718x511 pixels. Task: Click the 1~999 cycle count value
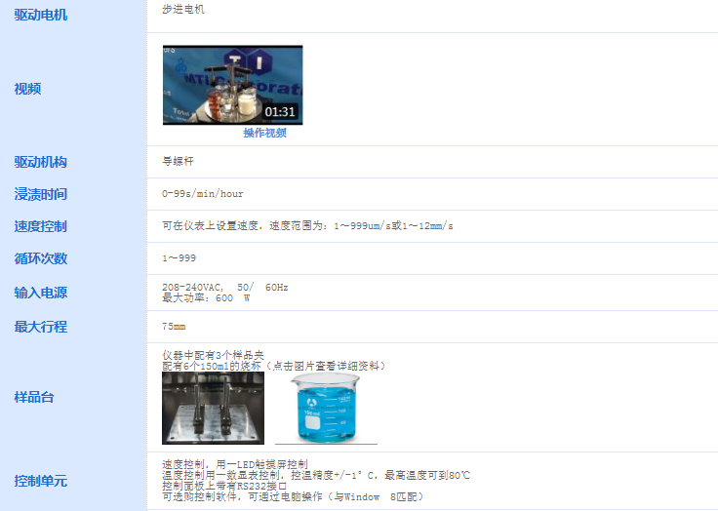[179, 257]
